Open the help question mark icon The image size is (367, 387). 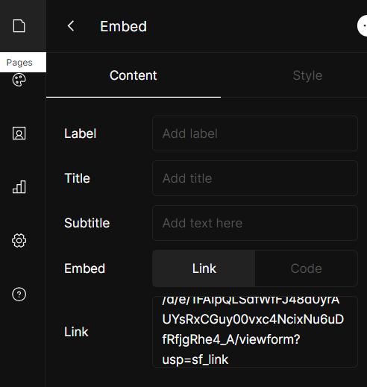pyautogui.click(x=19, y=295)
